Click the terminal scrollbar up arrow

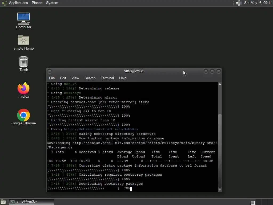point(220,84)
